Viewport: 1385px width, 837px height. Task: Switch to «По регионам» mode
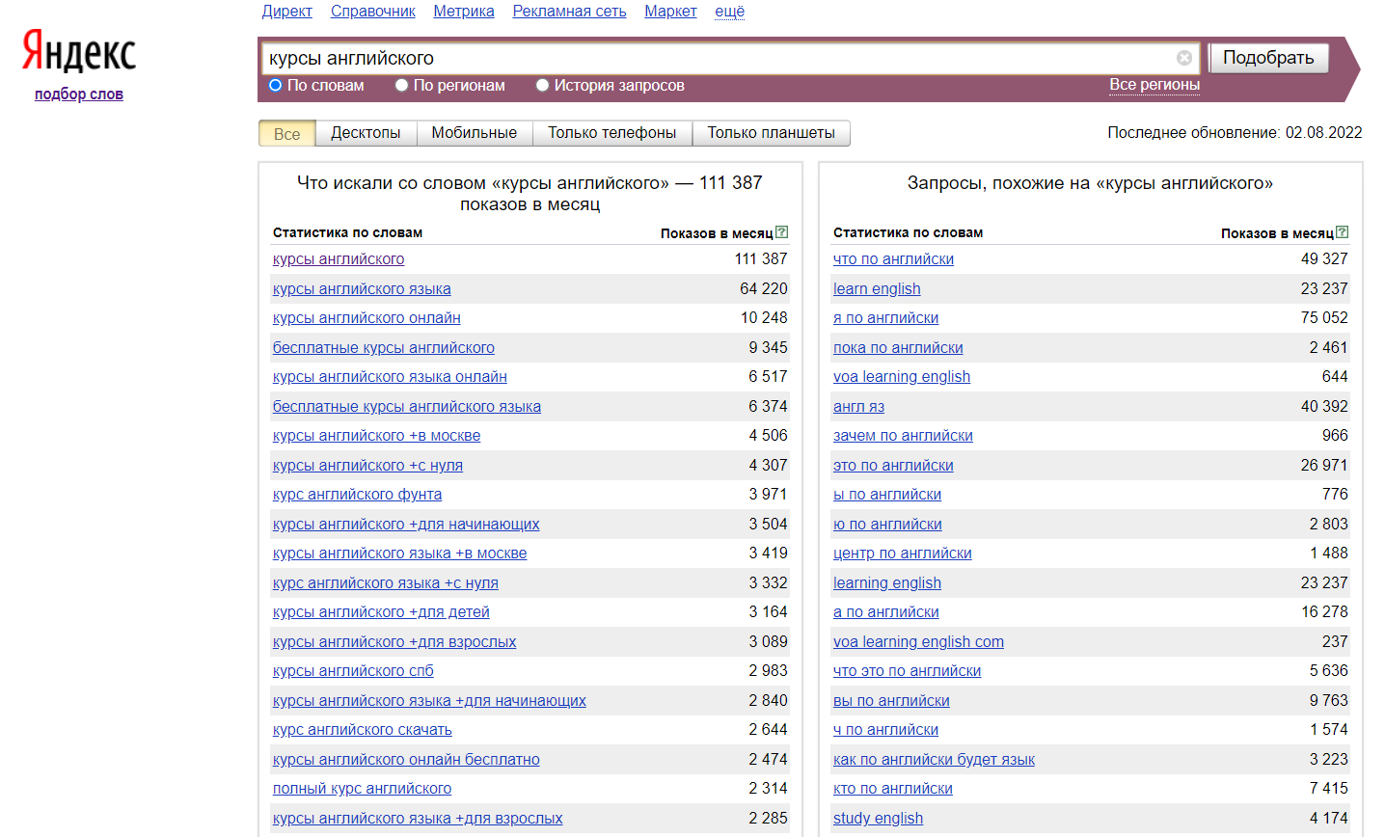pos(400,85)
